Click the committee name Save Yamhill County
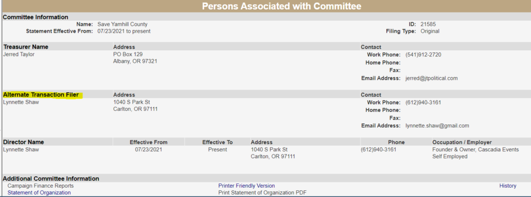This screenshot has width=531, height=197. [122, 24]
